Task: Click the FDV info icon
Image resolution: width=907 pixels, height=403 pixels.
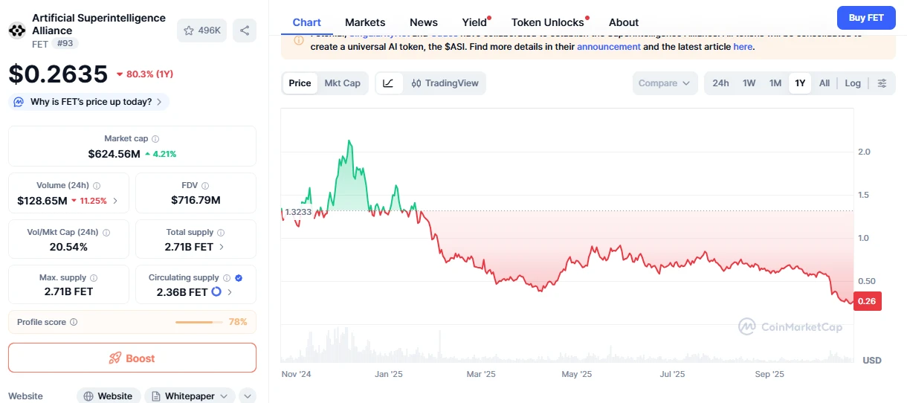Action: (205, 186)
